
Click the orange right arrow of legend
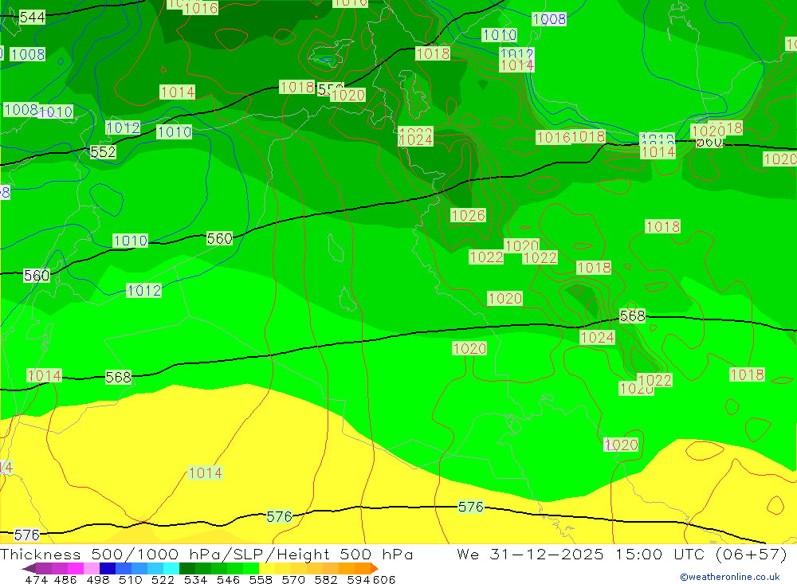374,568
